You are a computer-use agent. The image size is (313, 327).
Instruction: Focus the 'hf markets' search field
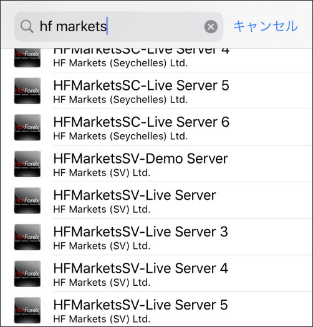point(118,26)
